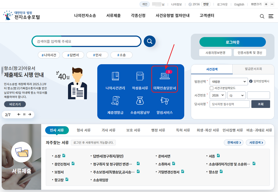Click English language link
Viewport: 278px width, 192px height.
(x=239, y=4)
